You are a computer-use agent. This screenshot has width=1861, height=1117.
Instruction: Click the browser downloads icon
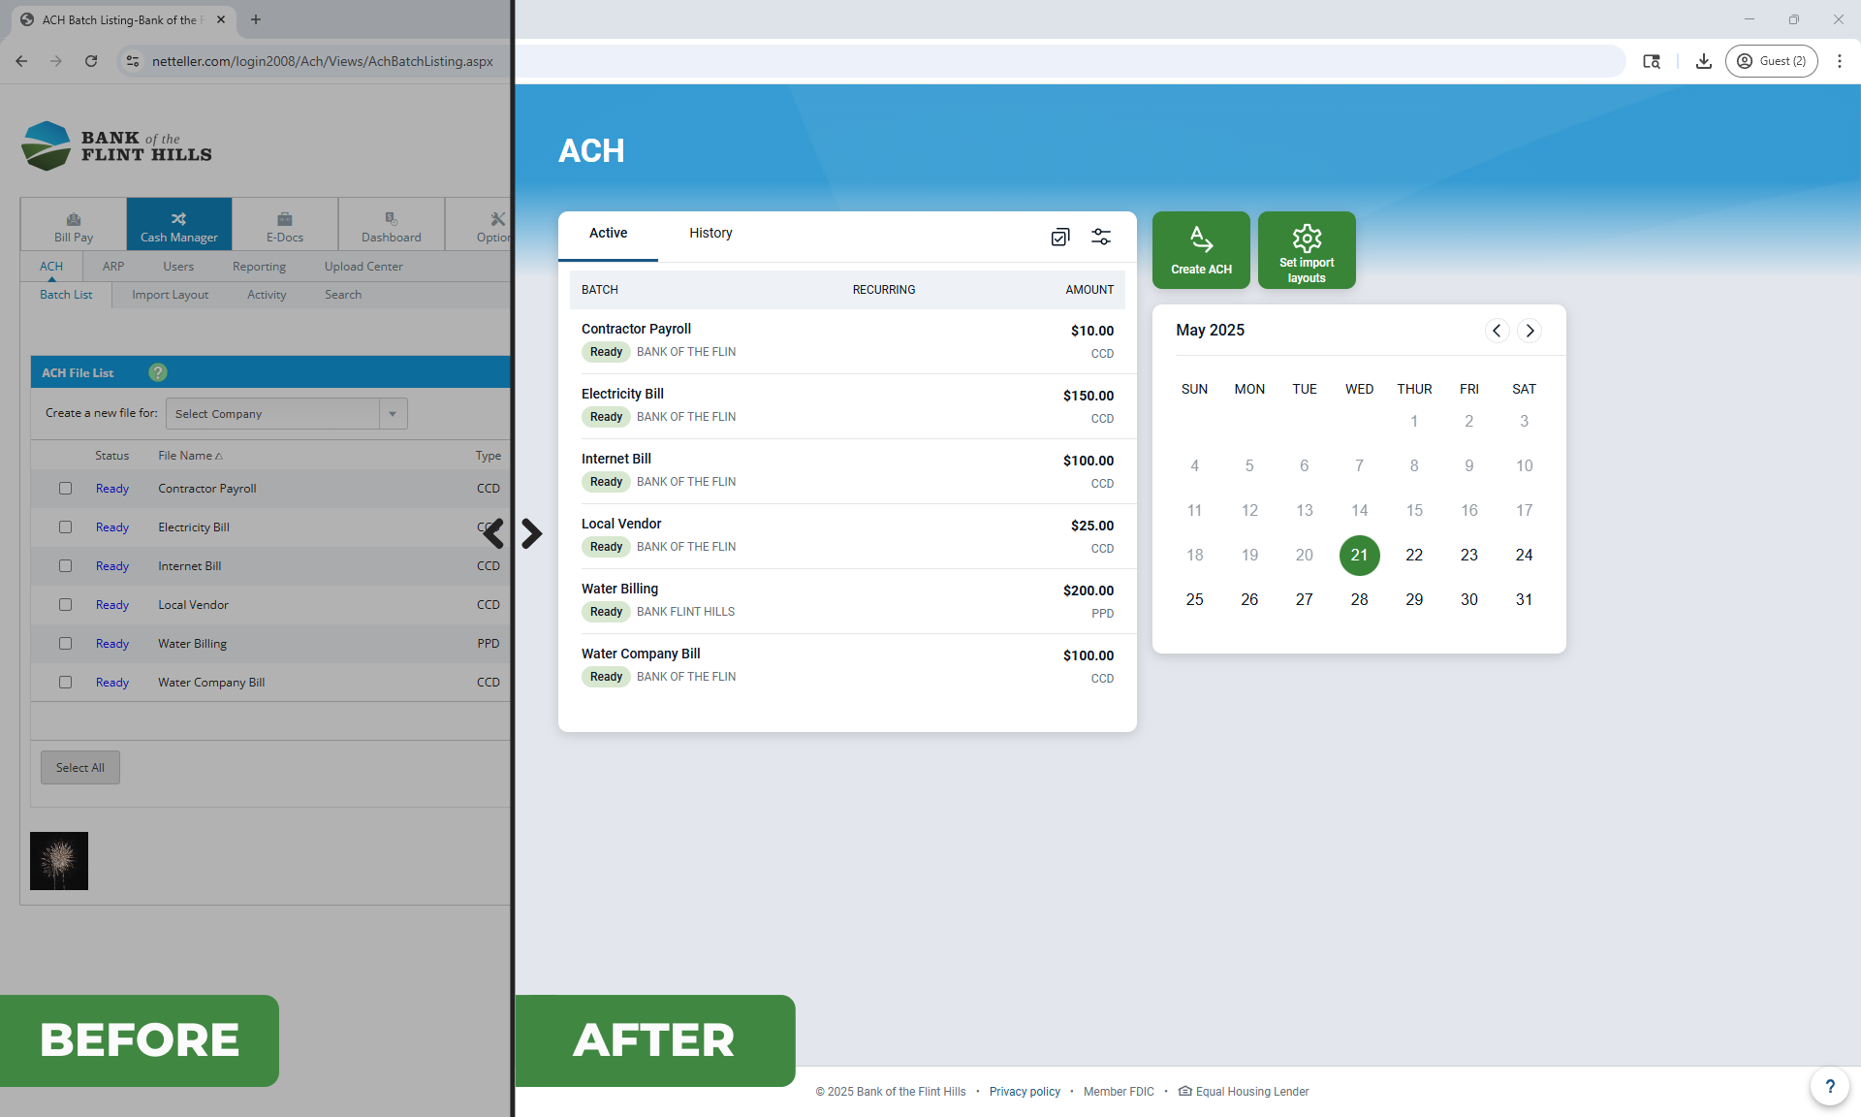coord(1703,61)
